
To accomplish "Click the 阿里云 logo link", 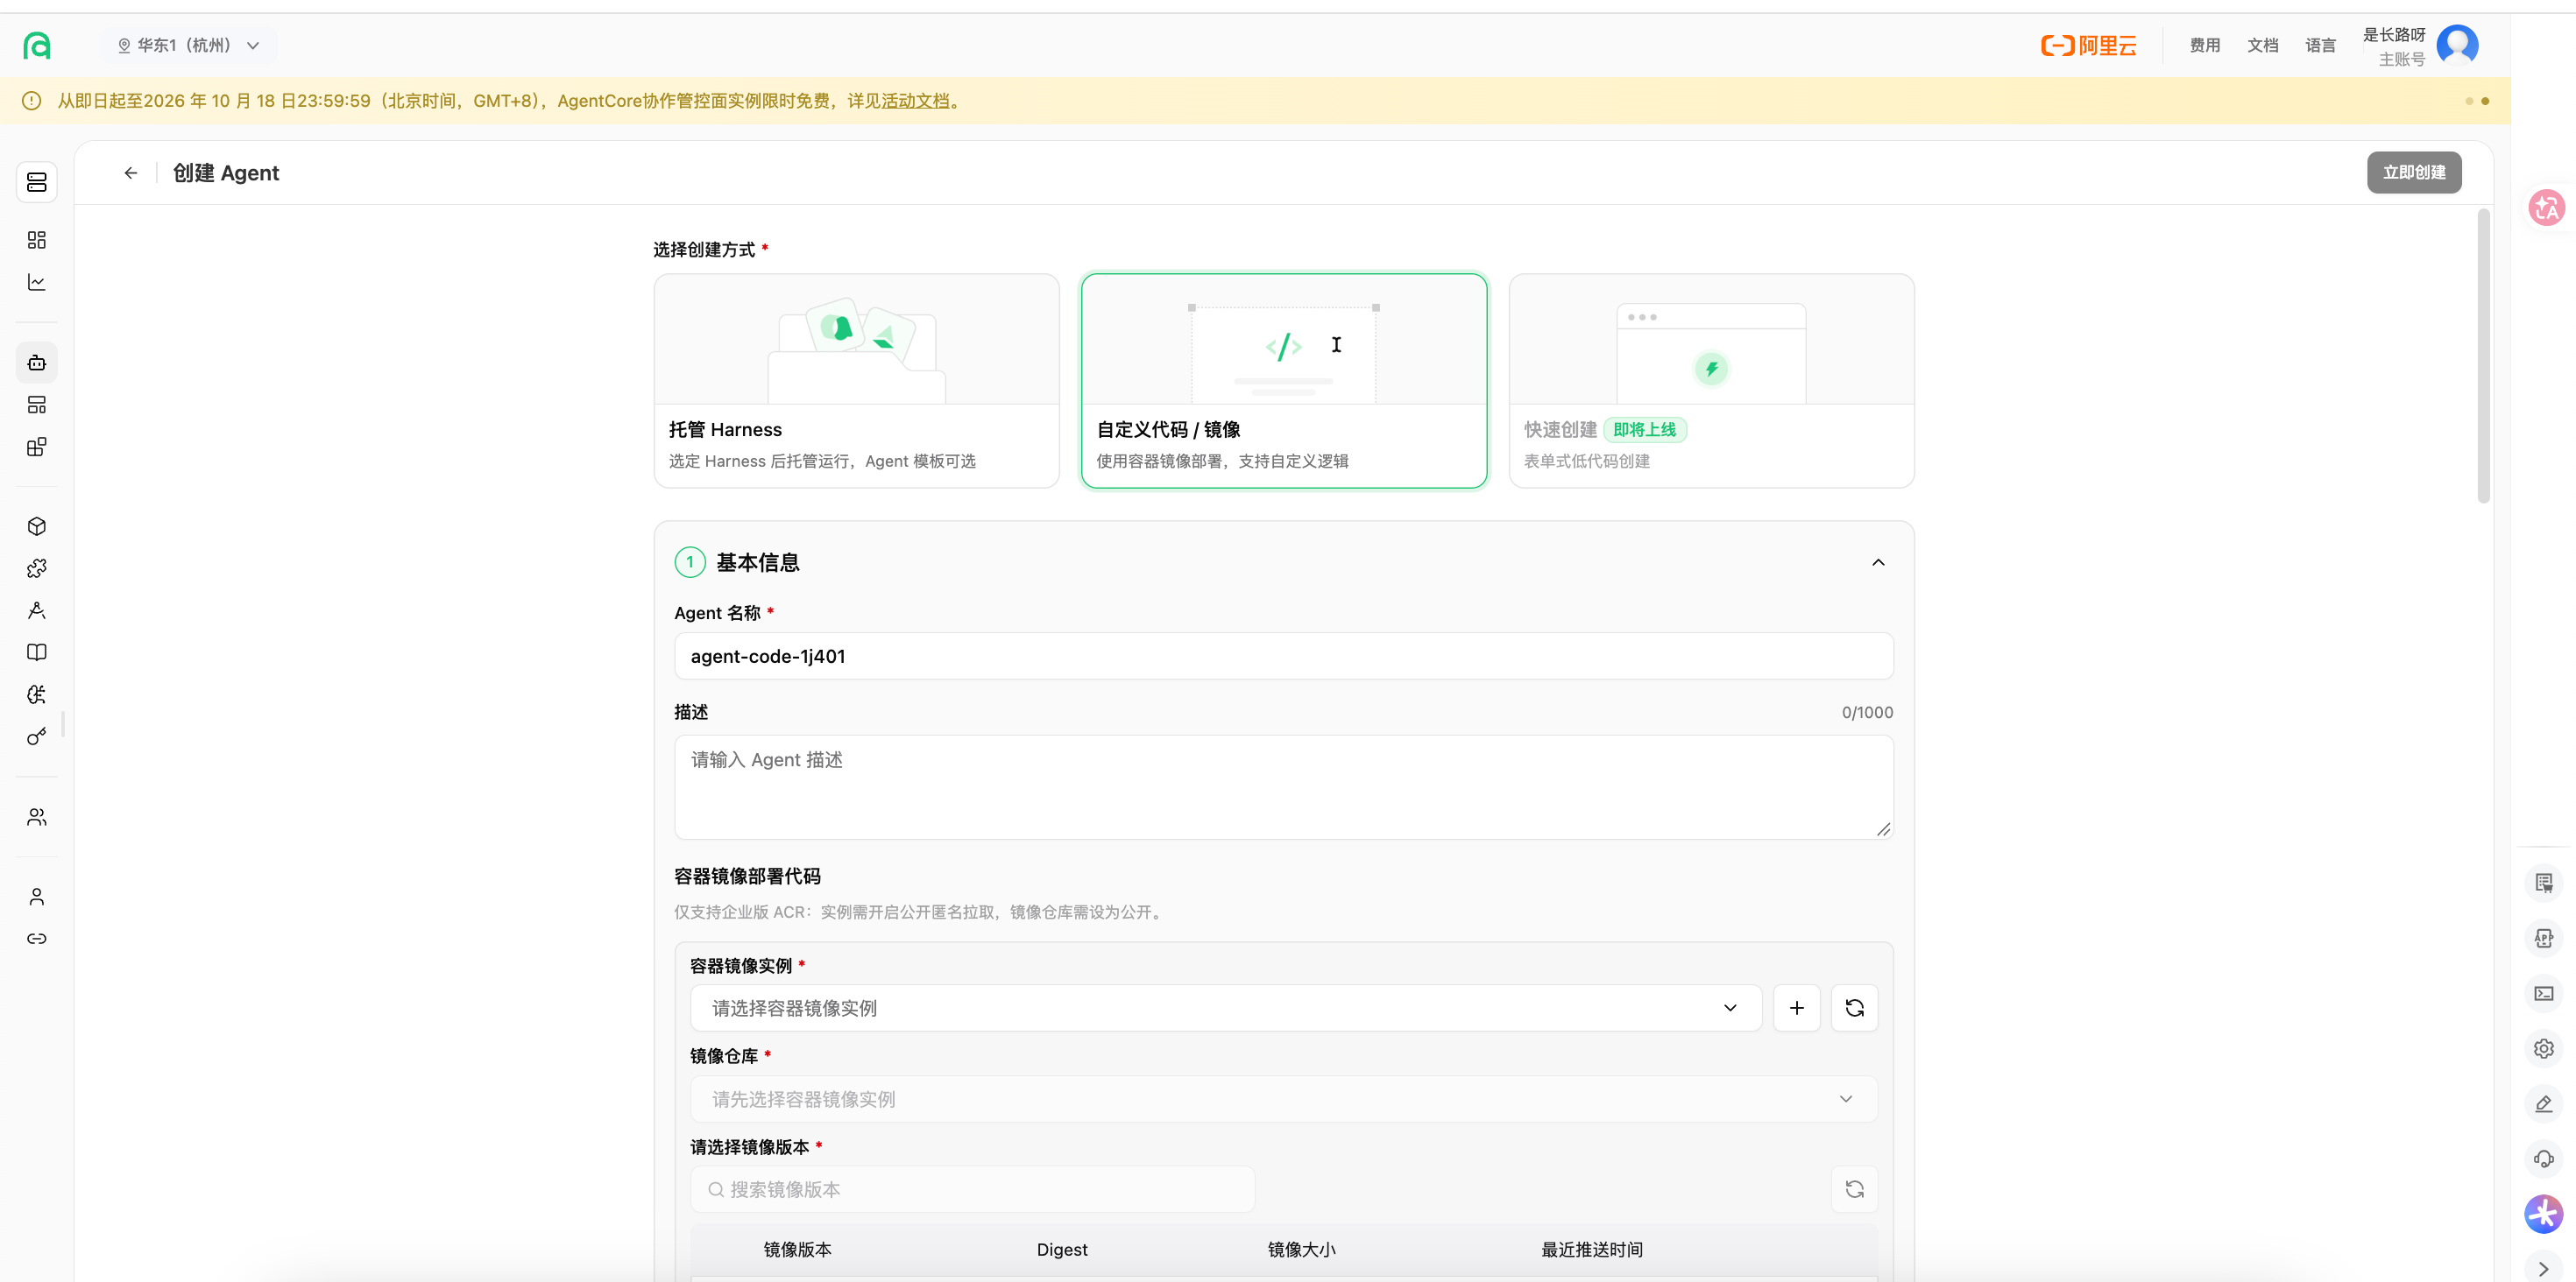I will click(x=2088, y=45).
